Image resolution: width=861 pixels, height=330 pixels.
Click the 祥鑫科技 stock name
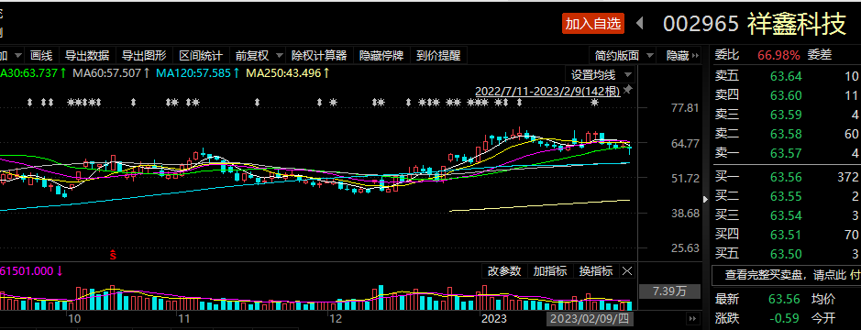[x=796, y=24]
